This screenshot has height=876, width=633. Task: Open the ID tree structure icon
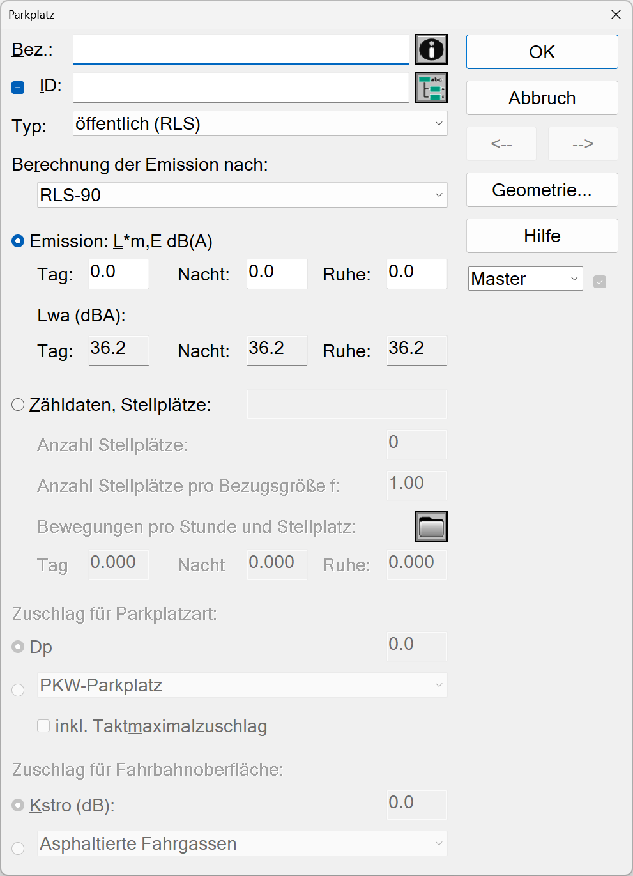click(431, 88)
